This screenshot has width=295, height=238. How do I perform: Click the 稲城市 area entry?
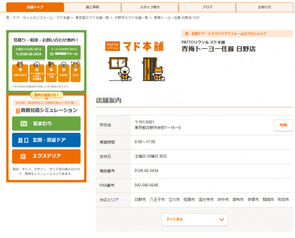point(268,199)
